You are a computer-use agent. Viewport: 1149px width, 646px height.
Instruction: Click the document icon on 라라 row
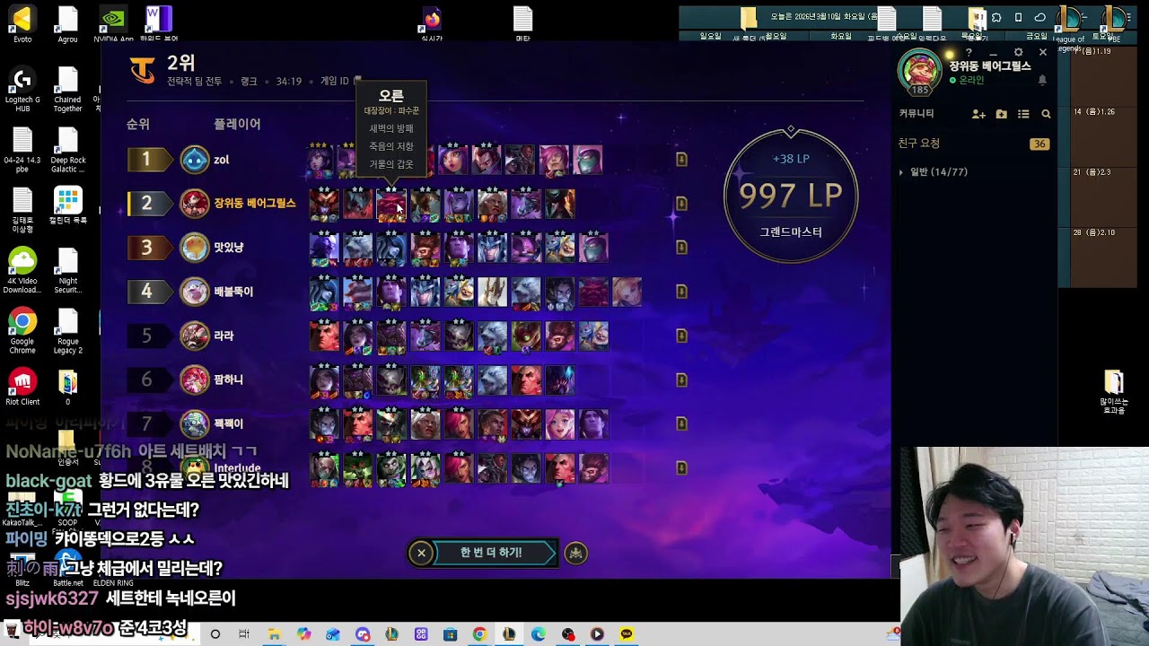(681, 336)
